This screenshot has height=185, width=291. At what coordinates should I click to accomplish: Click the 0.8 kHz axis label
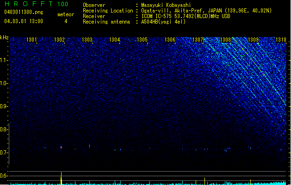tap(4, 129)
